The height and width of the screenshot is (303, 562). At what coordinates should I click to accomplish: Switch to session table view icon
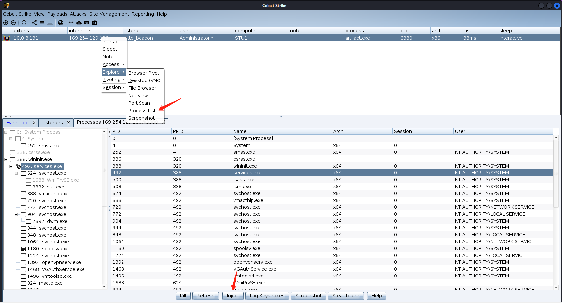point(42,23)
